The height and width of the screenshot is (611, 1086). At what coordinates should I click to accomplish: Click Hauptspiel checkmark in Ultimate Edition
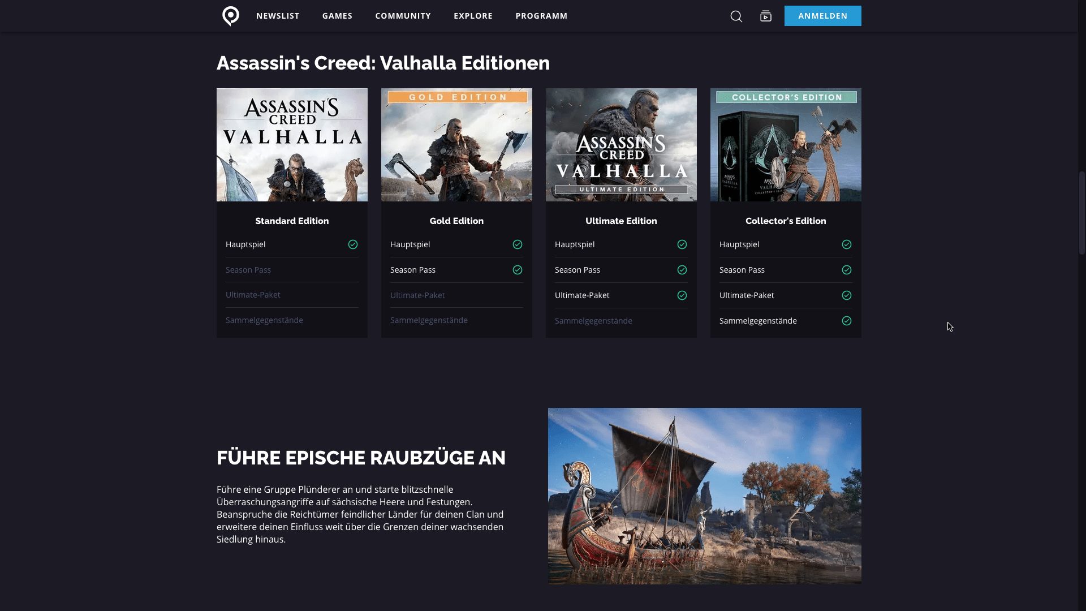coord(682,244)
